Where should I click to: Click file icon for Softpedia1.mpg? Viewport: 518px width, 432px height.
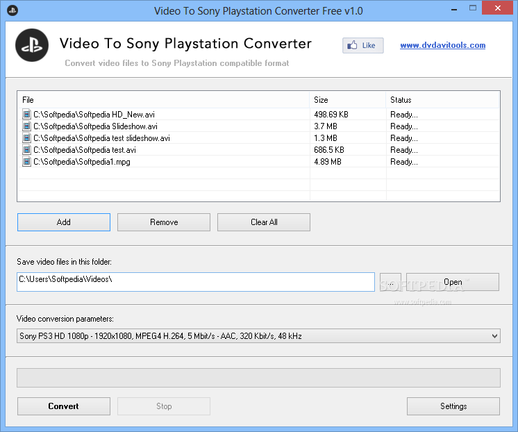click(x=26, y=162)
